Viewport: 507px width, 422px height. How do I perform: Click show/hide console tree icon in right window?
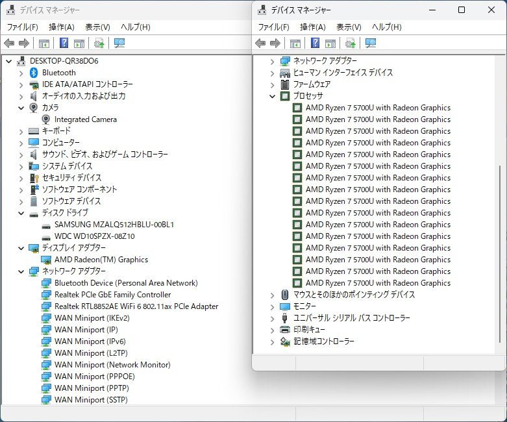(295, 43)
